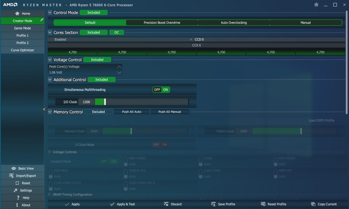This screenshot has width=349, height=209.
Task: Click the Import/Export icon
Action: [x=11, y=176]
